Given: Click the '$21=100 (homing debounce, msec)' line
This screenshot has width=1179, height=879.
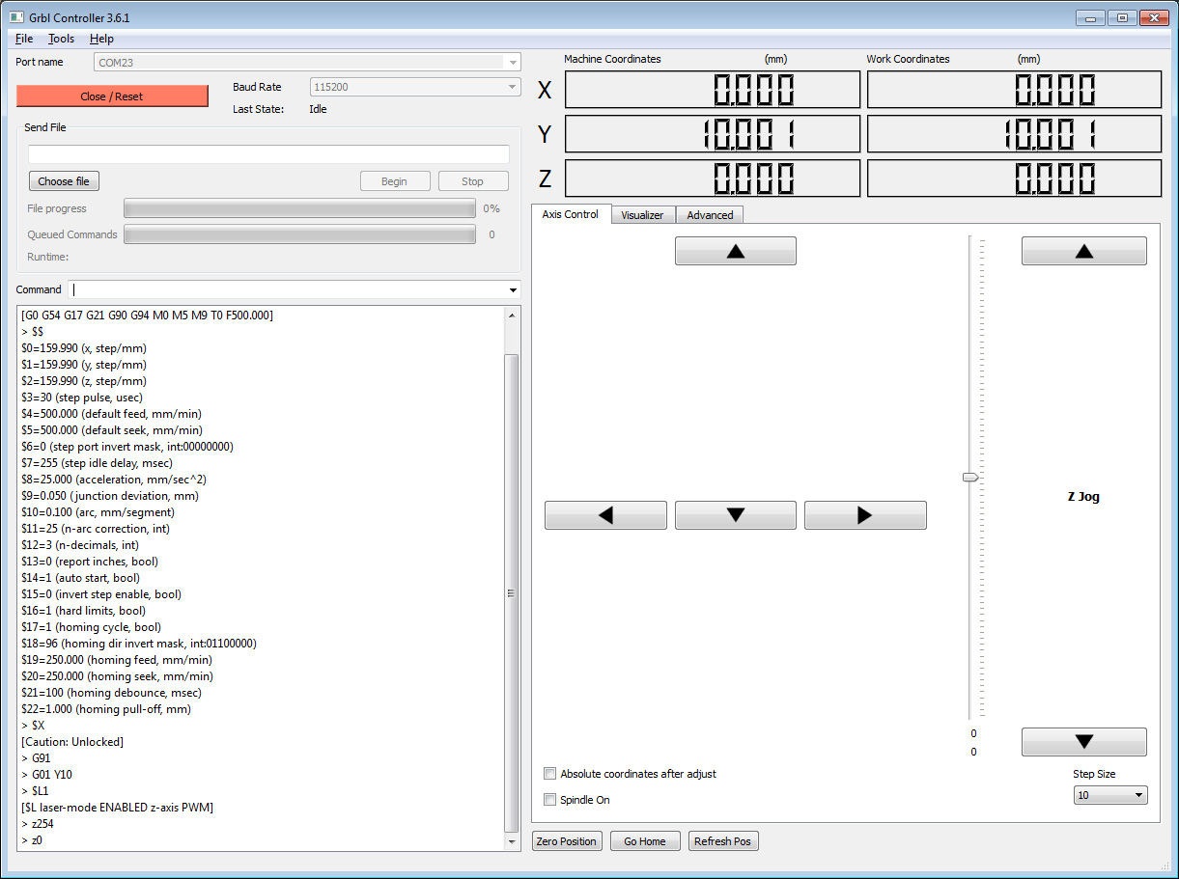Looking at the screenshot, I should tap(111, 693).
